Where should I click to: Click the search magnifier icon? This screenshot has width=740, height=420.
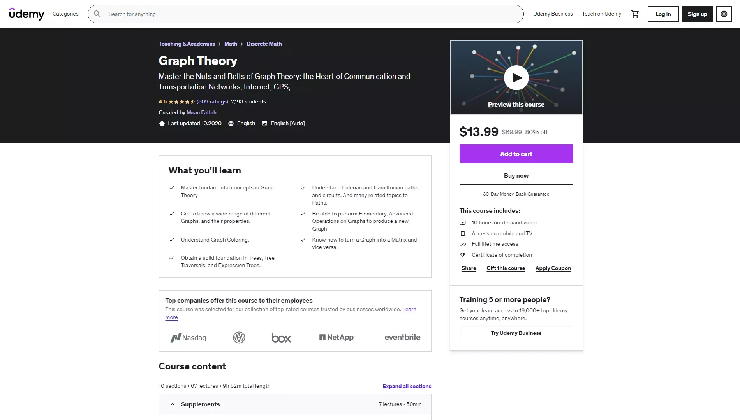(97, 14)
